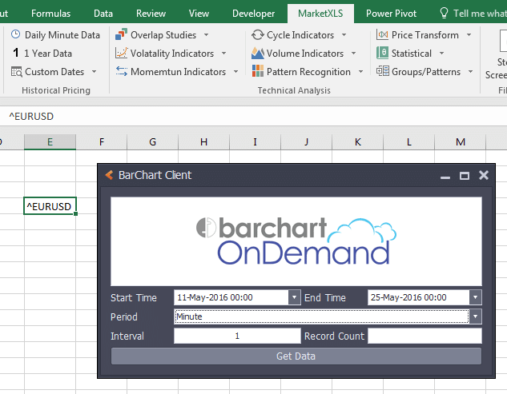
Task: Open the End Time date picker arrow
Action: [475, 297]
